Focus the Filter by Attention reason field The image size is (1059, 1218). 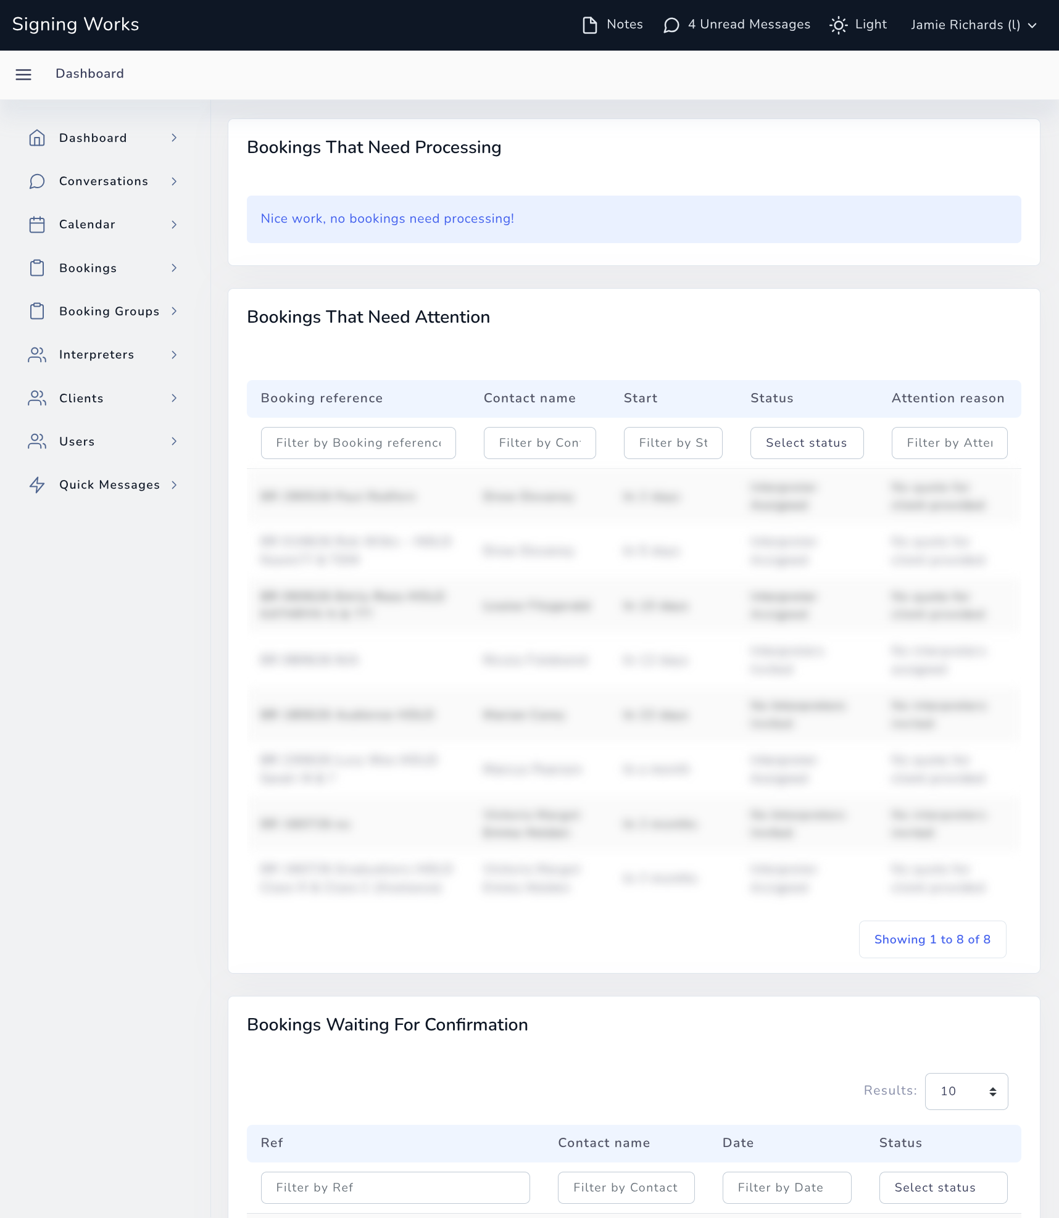[x=949, y=443]
